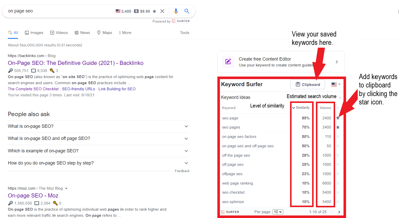Click the star icon in search bar
The image size is (399, 218).
[154, 11]
